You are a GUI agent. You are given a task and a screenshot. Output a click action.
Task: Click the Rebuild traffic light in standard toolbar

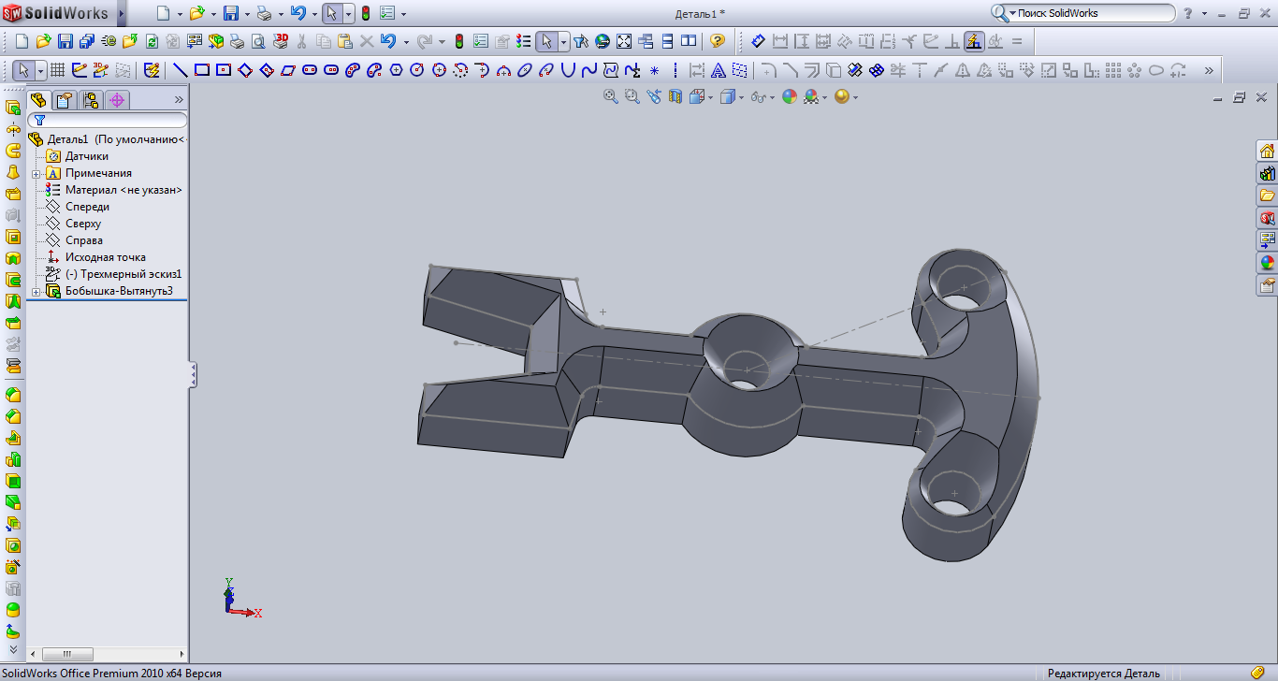tap(458, 41)
